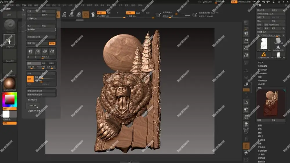Expand the ArrayMesh subpalette
The image size is (290, 163).
262,70
